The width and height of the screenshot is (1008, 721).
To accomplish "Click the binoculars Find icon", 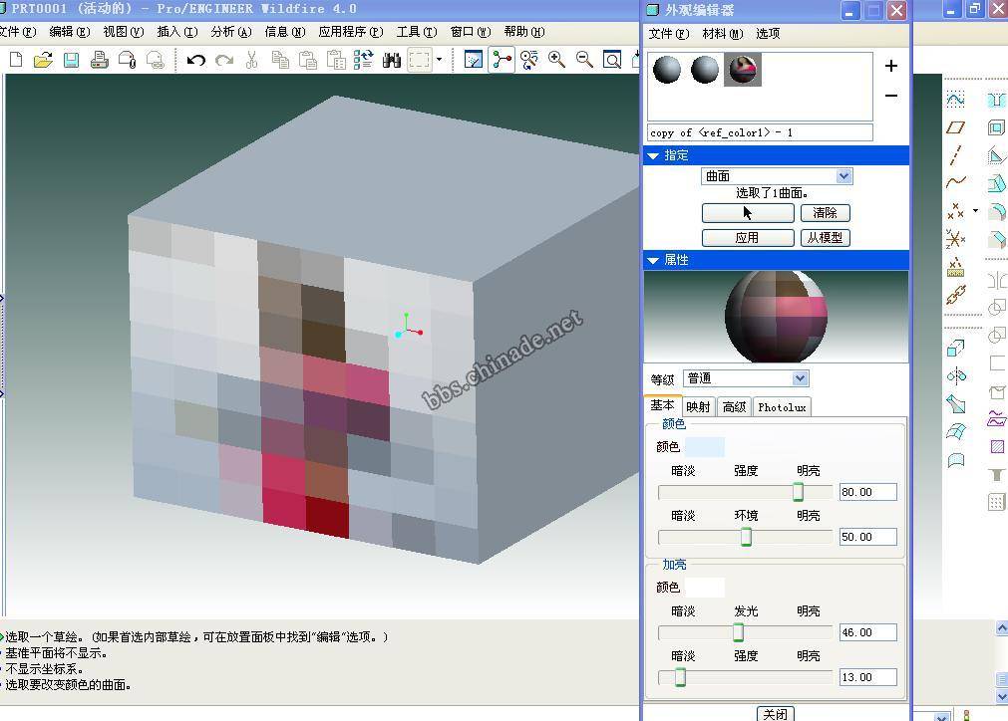I will [x=392, y=61].
